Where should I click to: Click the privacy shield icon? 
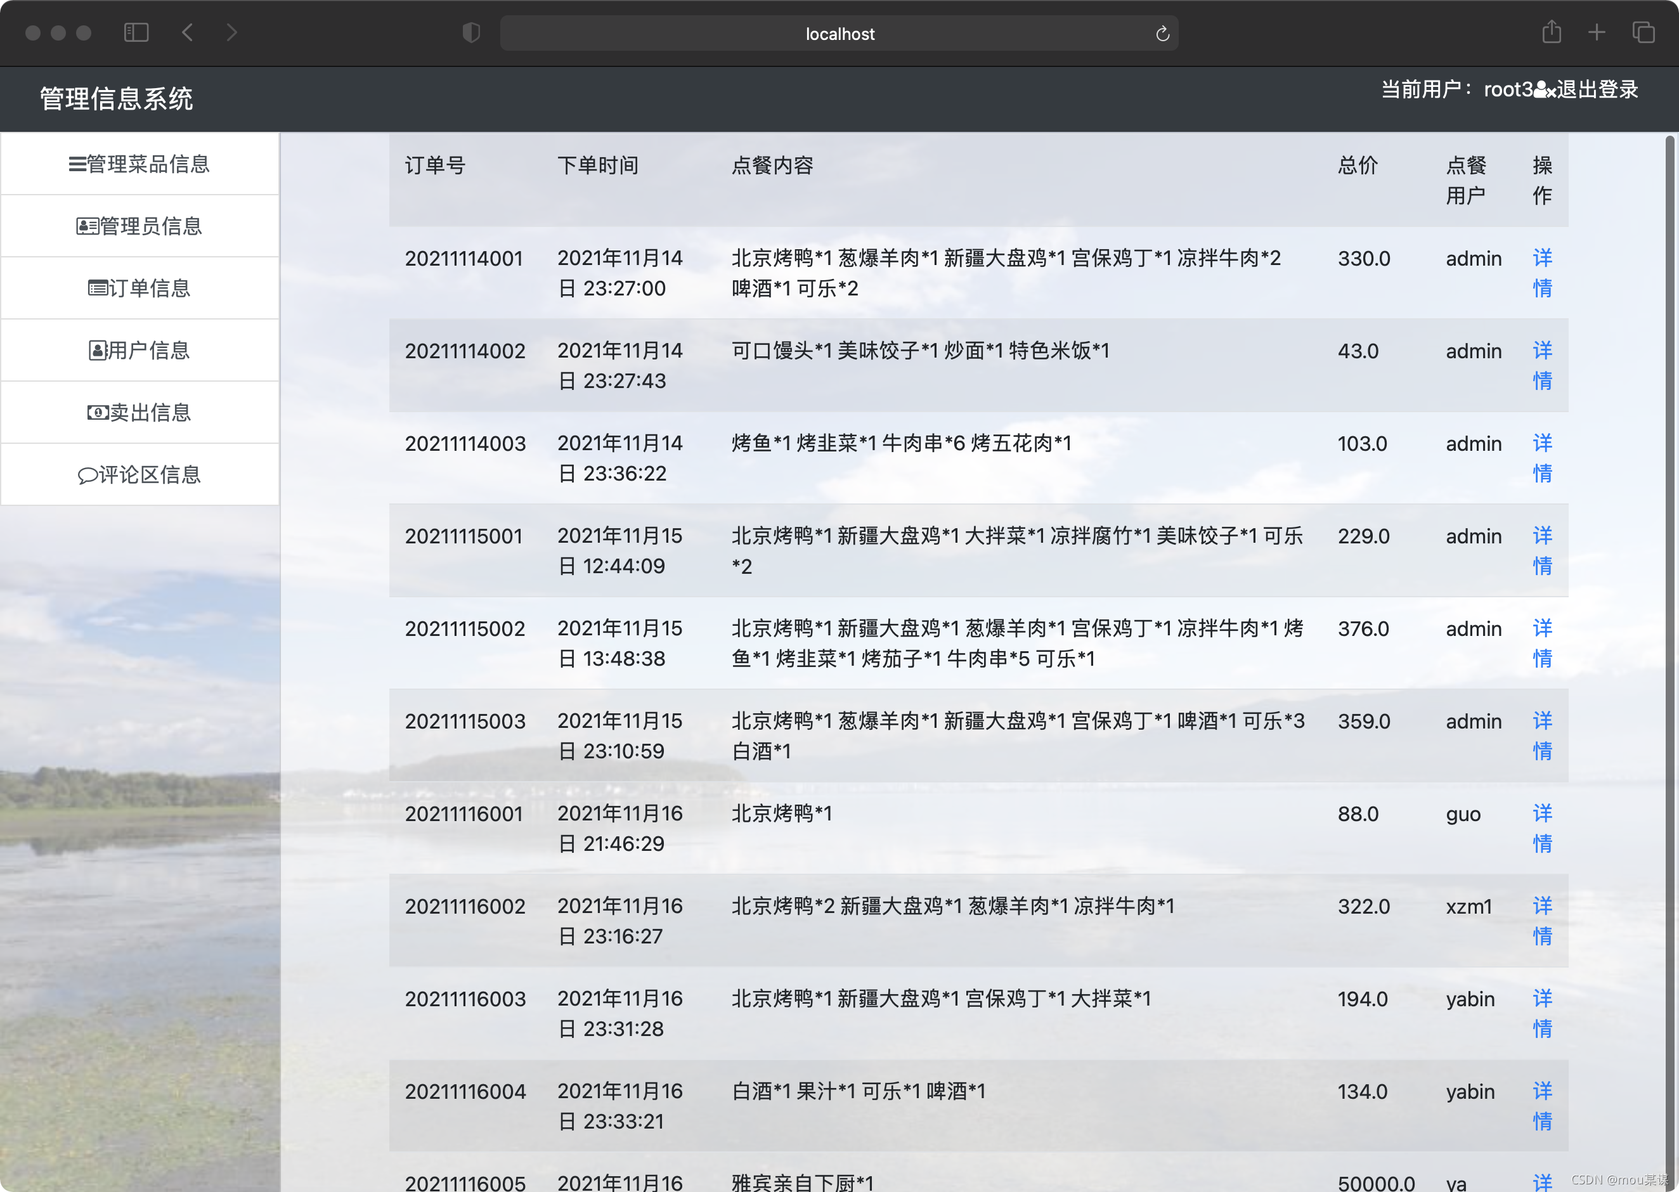(471, 33)
